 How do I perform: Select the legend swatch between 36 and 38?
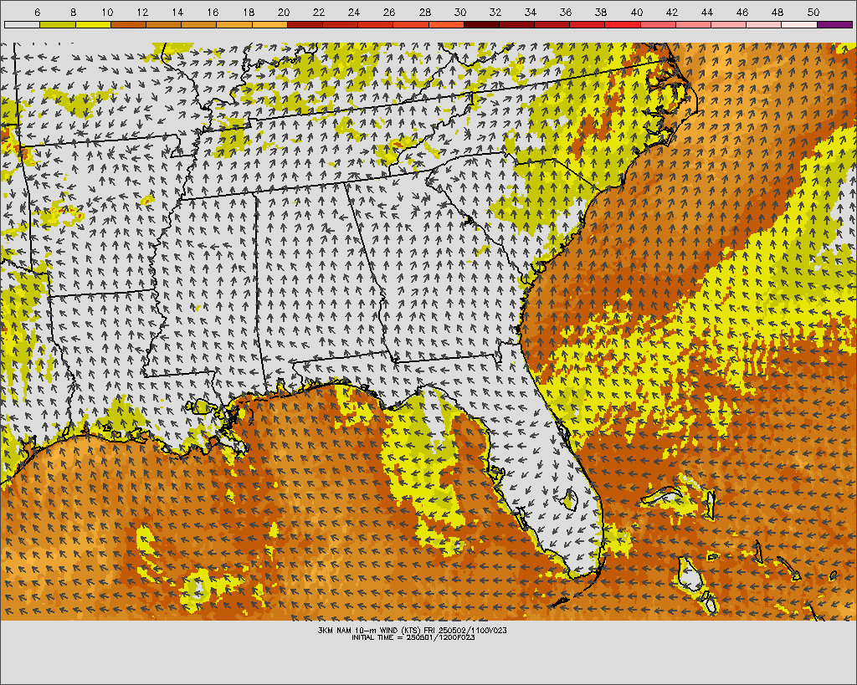point(588,24)
